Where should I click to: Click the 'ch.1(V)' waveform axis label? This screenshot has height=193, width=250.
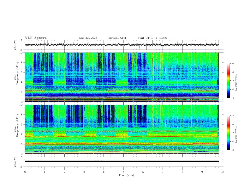15,45
